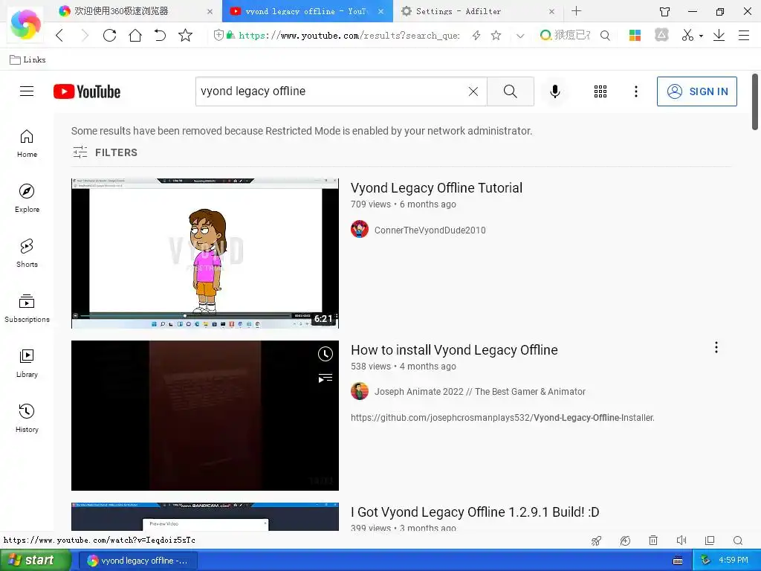This screenshot has width=761, height=571.
Task: Click the status bar zoom magnifier icon
Action: tap(738, 541)
